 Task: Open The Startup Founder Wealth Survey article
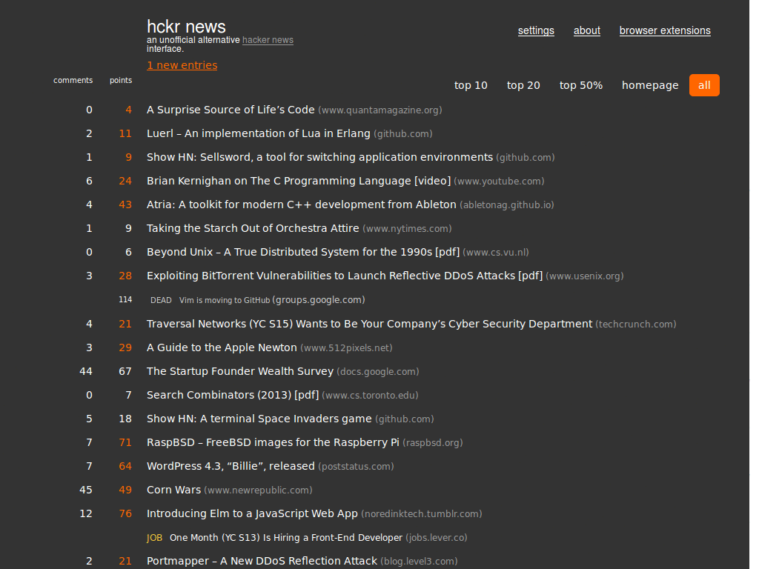240,370
